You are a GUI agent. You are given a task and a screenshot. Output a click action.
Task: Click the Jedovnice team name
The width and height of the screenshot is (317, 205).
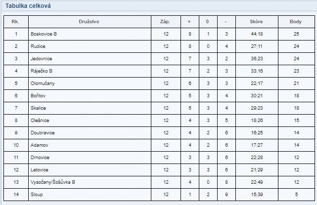pyautogui.click(x=41, y=59)
